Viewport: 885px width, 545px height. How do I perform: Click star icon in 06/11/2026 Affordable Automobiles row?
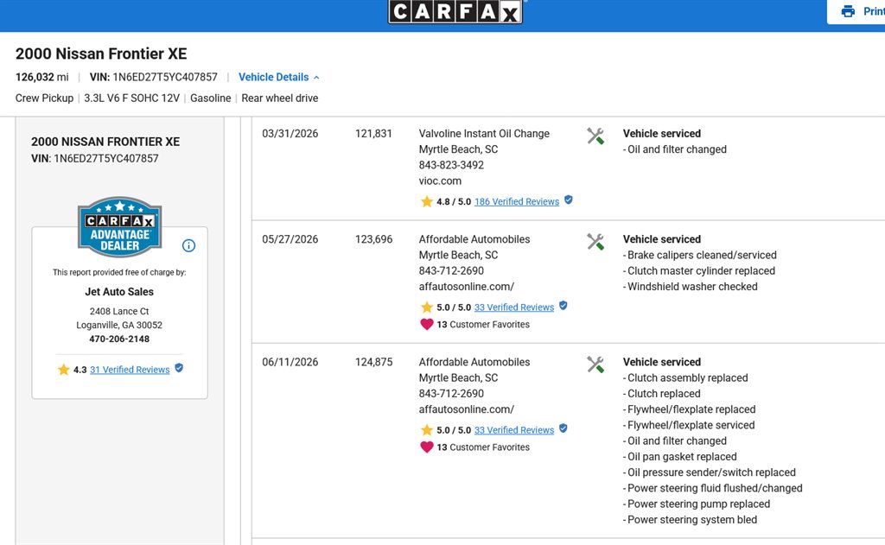(427, 430)
